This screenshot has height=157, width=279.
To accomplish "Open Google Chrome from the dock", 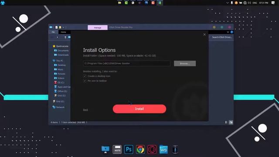I will pyautogui.click(x=140, y=149).
